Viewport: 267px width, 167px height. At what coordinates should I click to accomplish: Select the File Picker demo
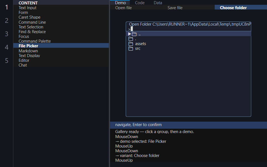pos(61,46)
